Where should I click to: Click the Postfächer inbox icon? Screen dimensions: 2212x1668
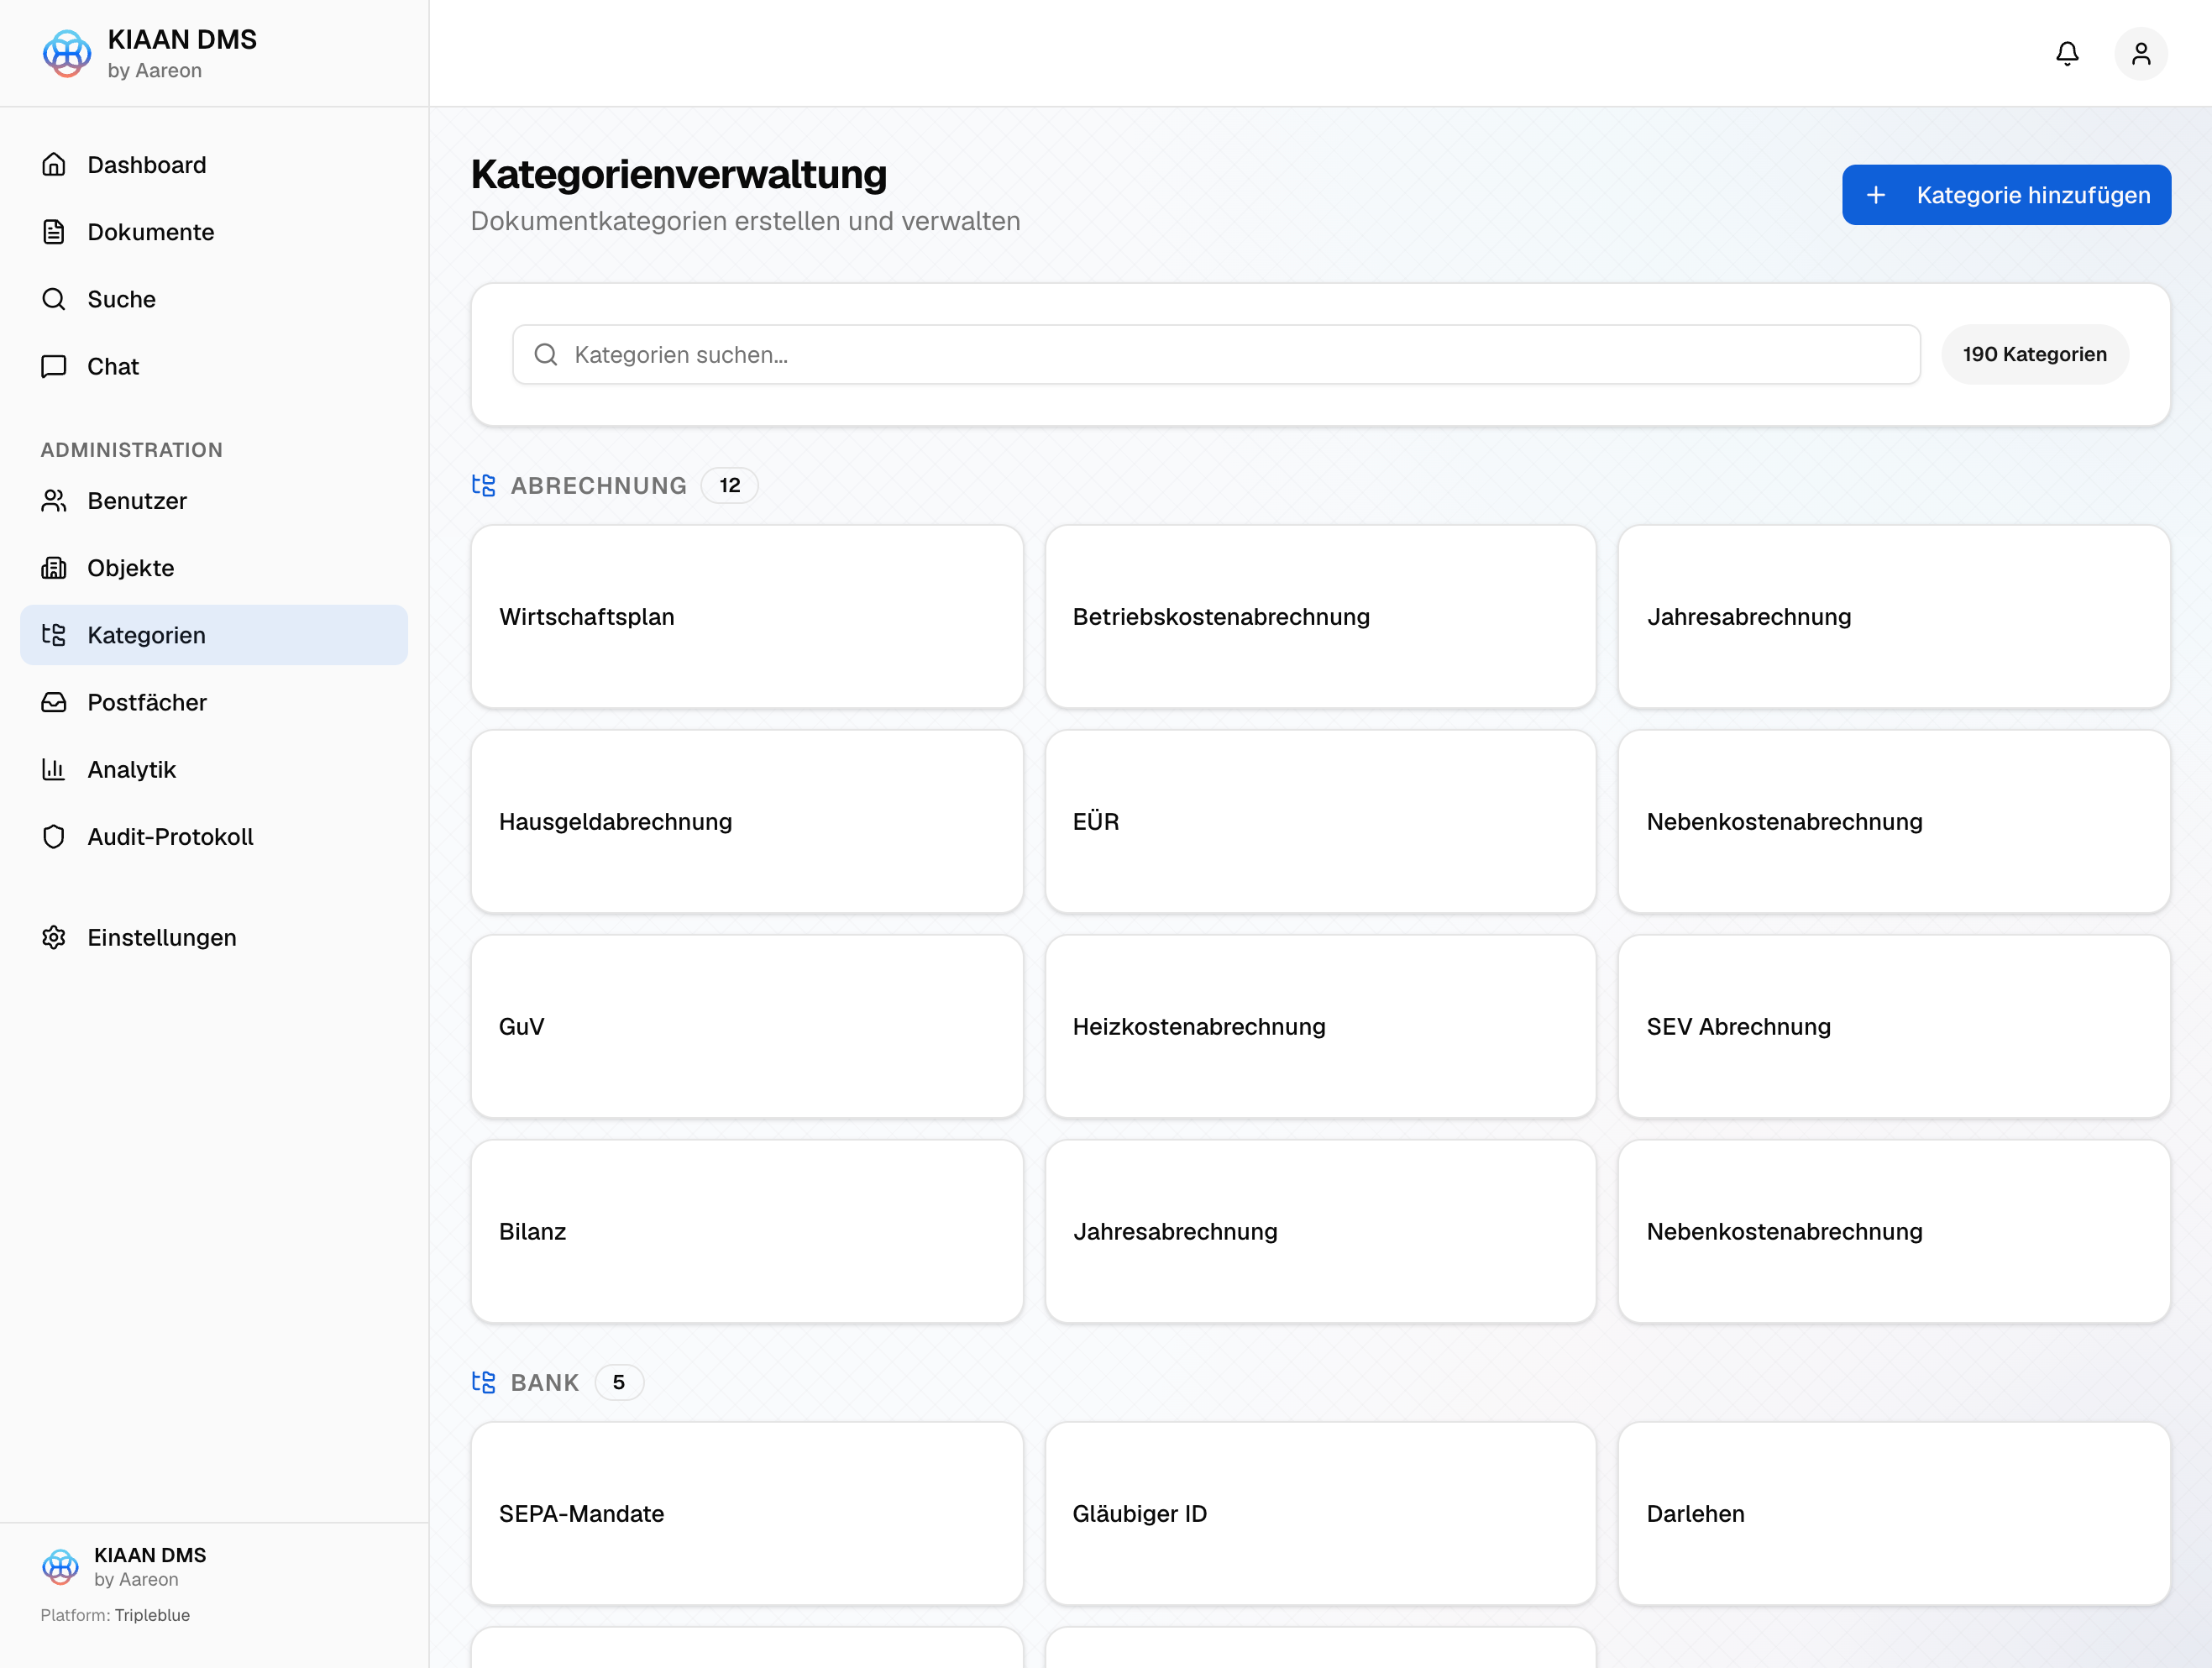pyautogui.click(x=54, y=702)
